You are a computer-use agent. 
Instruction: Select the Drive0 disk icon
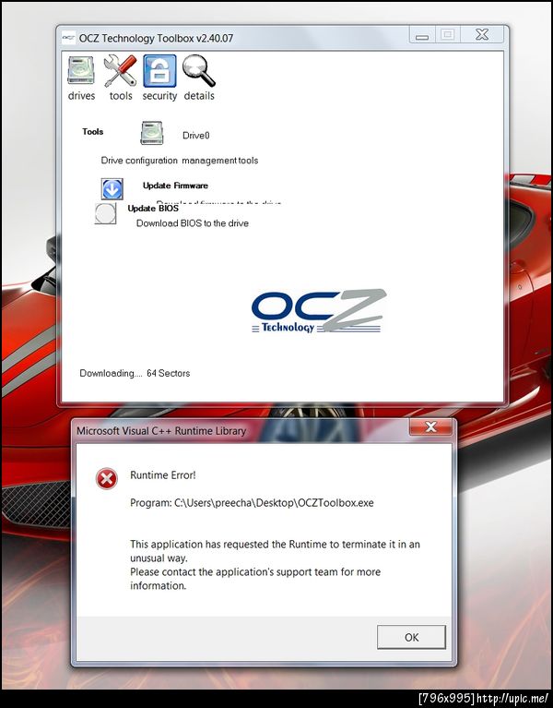(151, 133)
